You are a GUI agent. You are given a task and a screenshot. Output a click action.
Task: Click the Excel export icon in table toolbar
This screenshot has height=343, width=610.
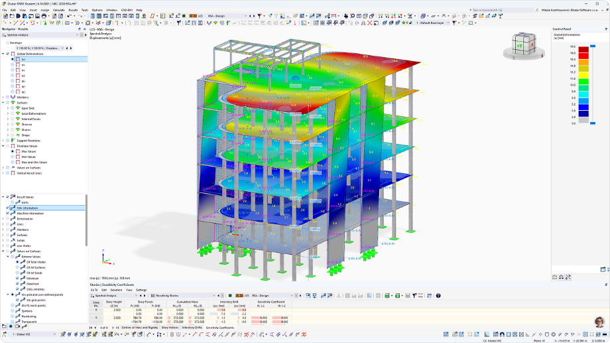click(387, 296)
